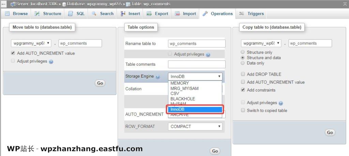The image size is (349, 156).
Task: Click the Browse table icon
Action: (x=7, y=14)
